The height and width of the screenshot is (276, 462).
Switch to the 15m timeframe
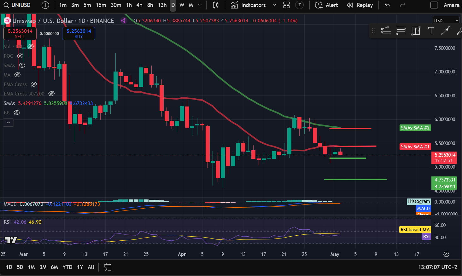click(x=101, y=5)
